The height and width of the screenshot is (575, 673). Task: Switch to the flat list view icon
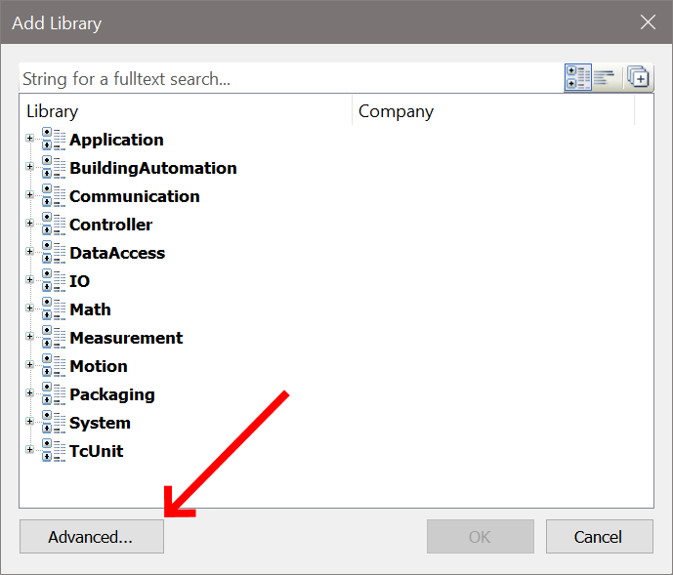[605, 78]
